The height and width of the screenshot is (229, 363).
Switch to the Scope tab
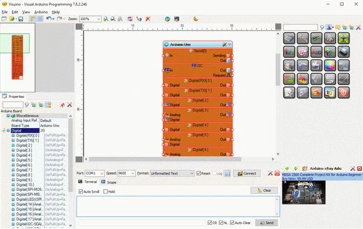pos(109,182)
